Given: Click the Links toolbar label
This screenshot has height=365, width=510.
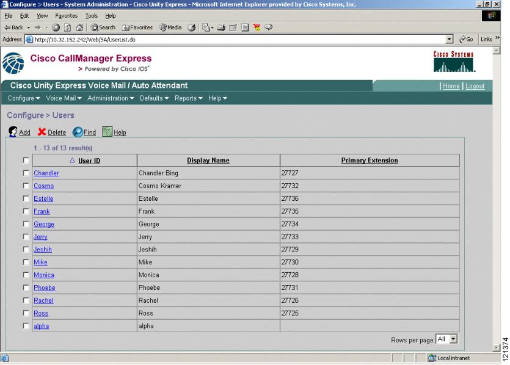Looking at the screenshot, I should pyautogui.click(x=486, y=39).
